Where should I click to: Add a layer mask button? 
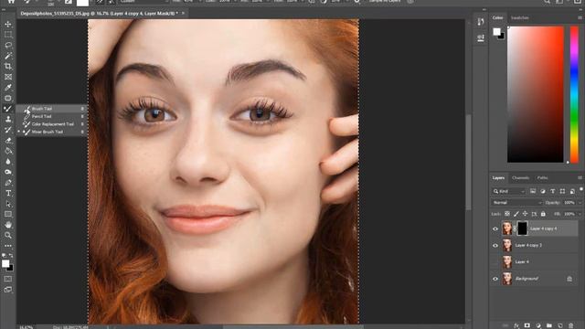527,325
